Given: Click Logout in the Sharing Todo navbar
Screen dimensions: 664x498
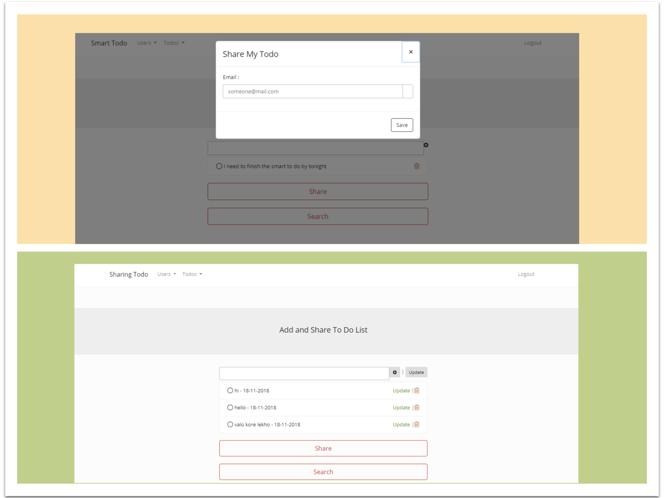Looking at the screenshot, I should [x=526, y=274].
